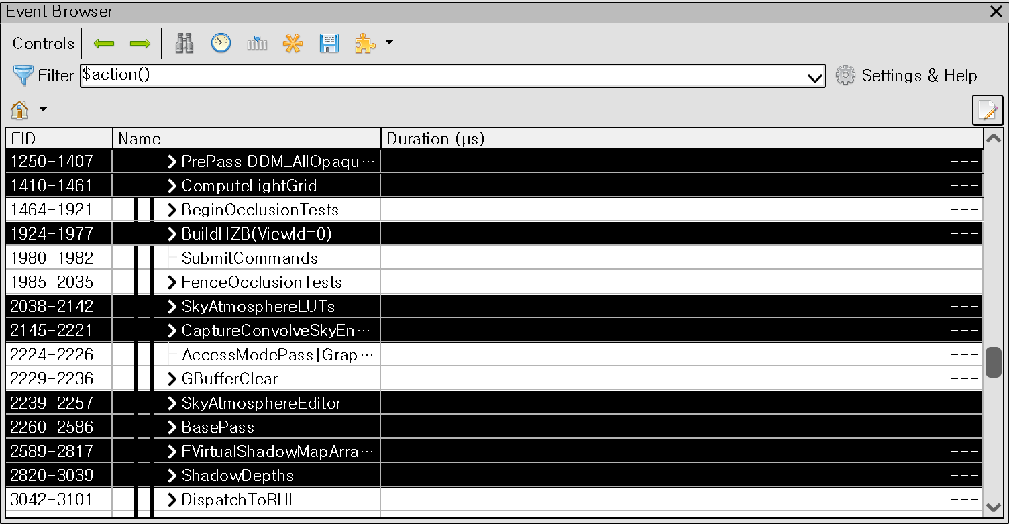Sort by EID column header
The width and height of the screenshot is (1009, 524).
point(59,139)
